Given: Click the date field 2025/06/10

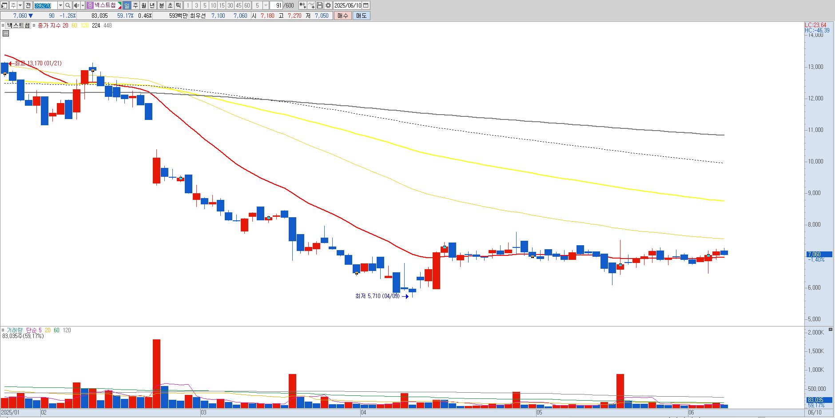Looking at the screenshot, I should coord(348,5).
